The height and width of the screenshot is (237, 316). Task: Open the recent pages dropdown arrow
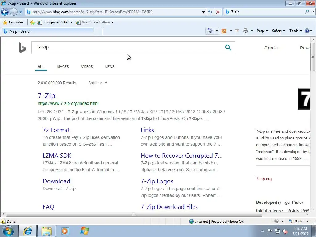click(x=20, y=12)
